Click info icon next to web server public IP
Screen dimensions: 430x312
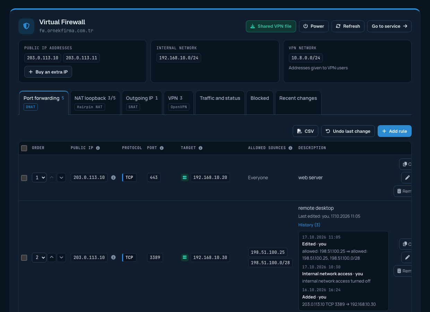(x=113, y=177)
